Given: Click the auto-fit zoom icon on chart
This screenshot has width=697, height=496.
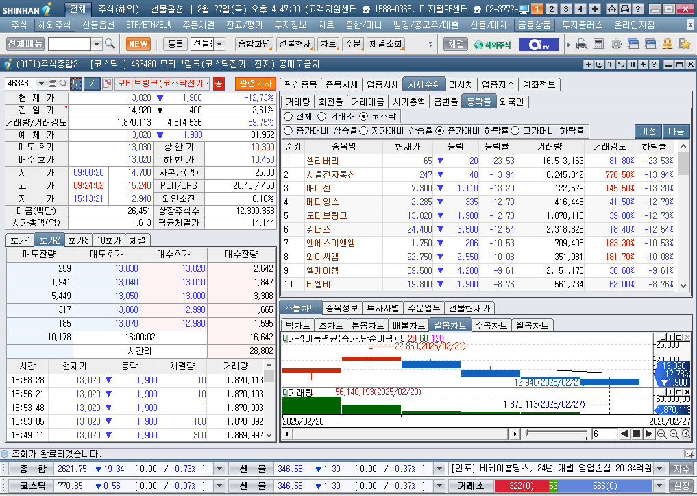Looking at the screenshot, I should 686,434.
